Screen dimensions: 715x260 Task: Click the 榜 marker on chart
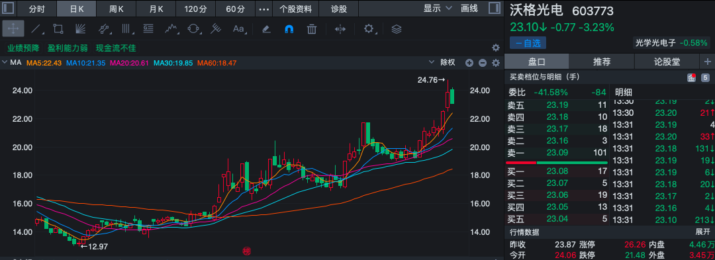[247, 251]
